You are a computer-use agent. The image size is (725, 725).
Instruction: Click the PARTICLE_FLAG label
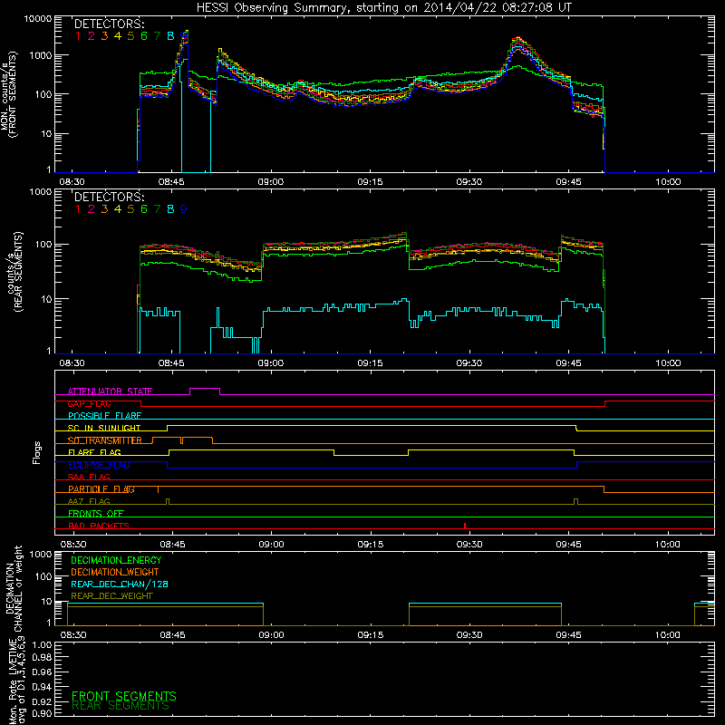(101, 488)
